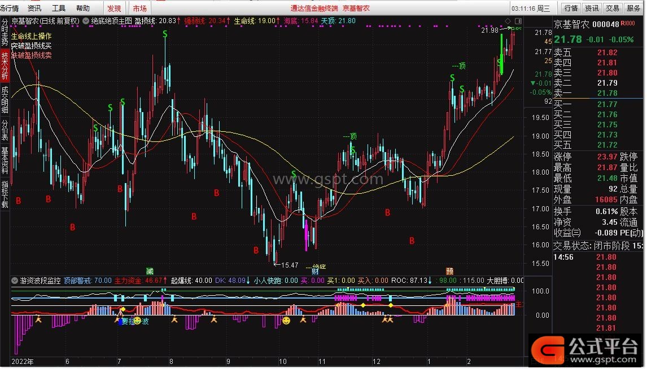
Task: Expand the 游资波段监控 indicator dropdown arrow
Action: tap(15, 281)
